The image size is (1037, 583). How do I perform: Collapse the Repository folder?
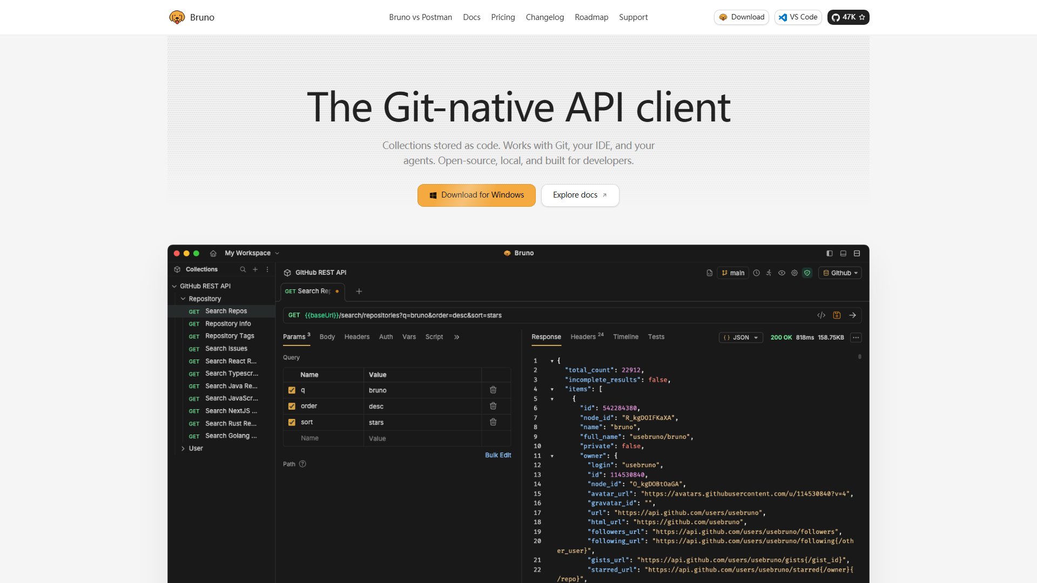183,299
